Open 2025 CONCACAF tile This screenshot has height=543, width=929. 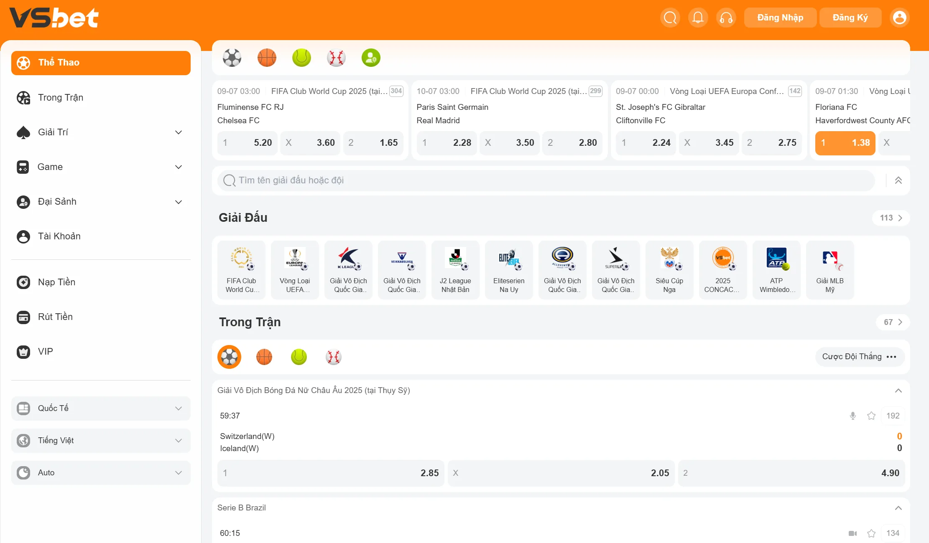click(723, 270)
